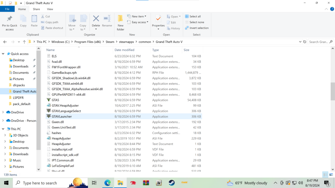Select GameBackups.rph file
335x188 pixels.
point(124,73)
